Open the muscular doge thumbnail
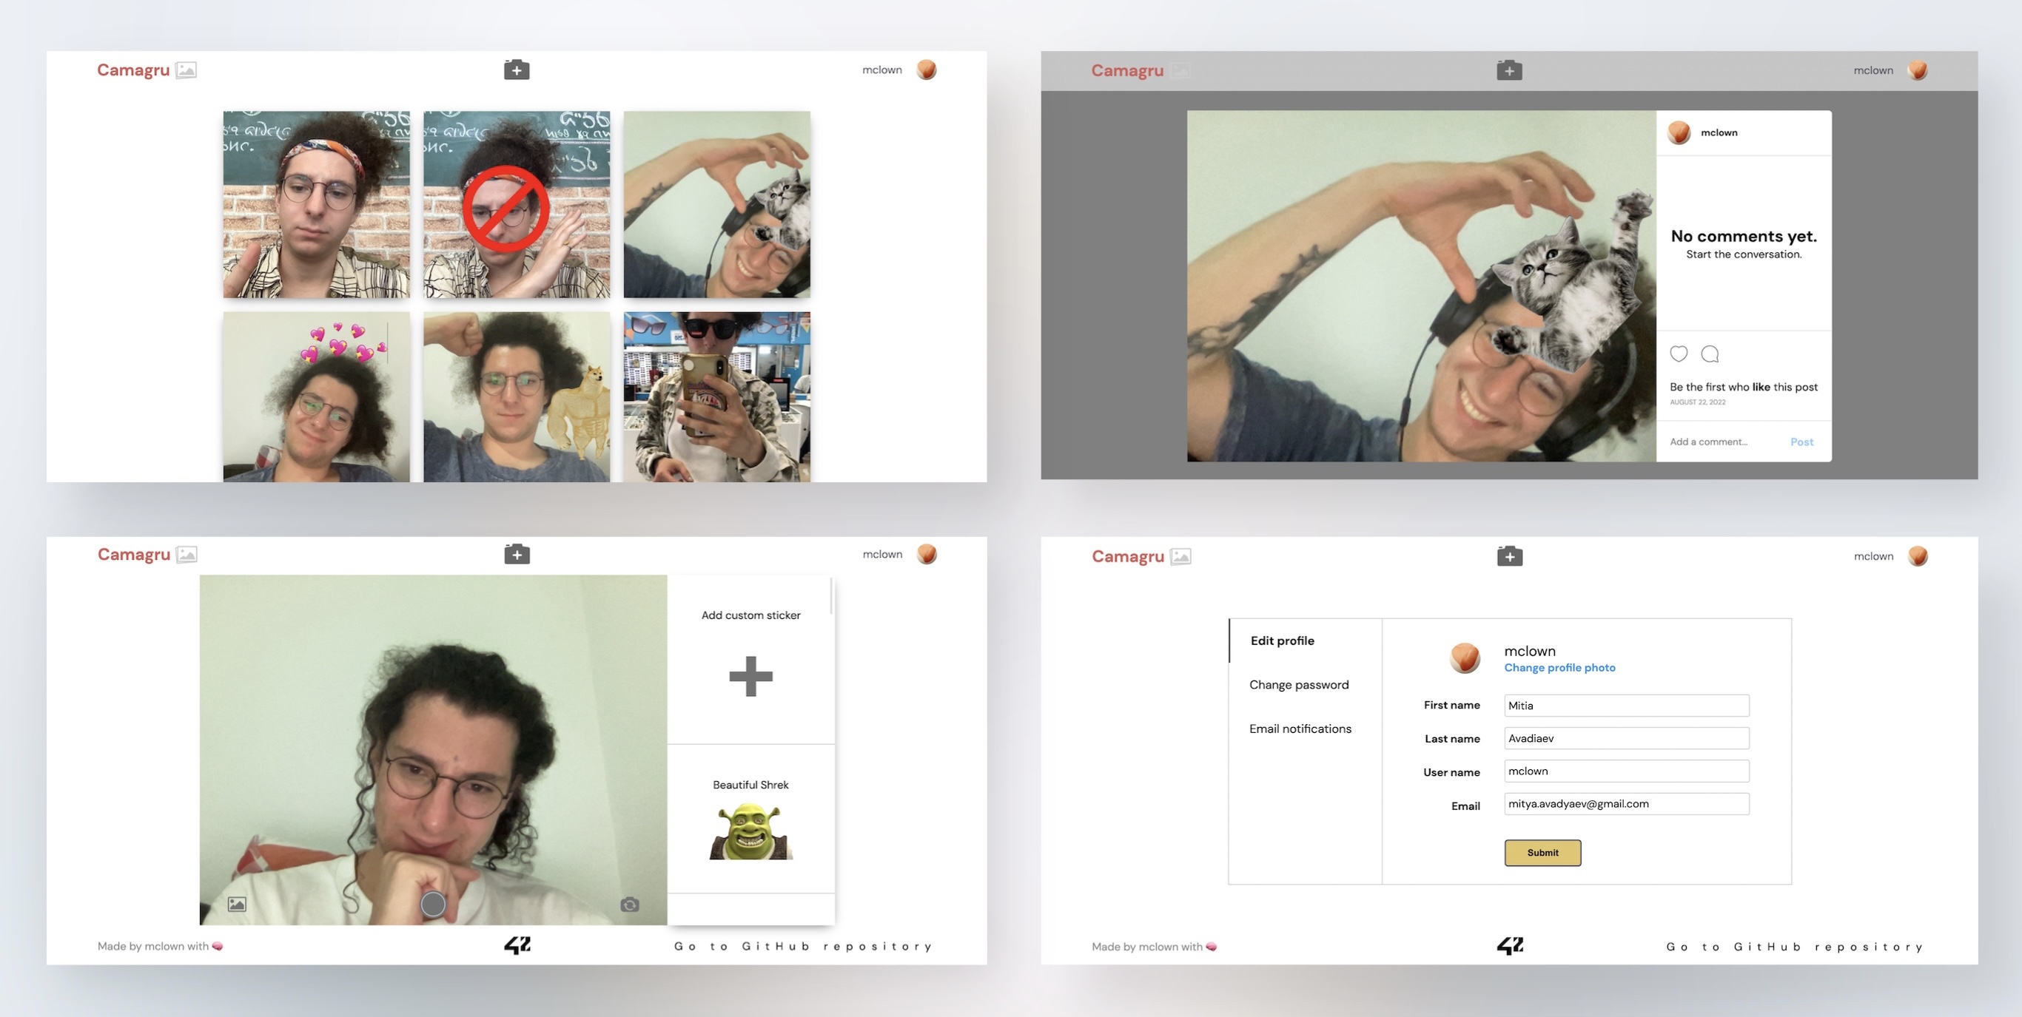The width and height of the screenshot is (2022, 1017). coord(516,396)
